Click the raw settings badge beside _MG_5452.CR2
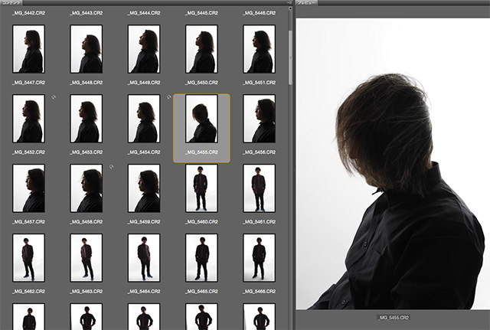The width and height of the screenshot is (490, 330). pos(54,97)
